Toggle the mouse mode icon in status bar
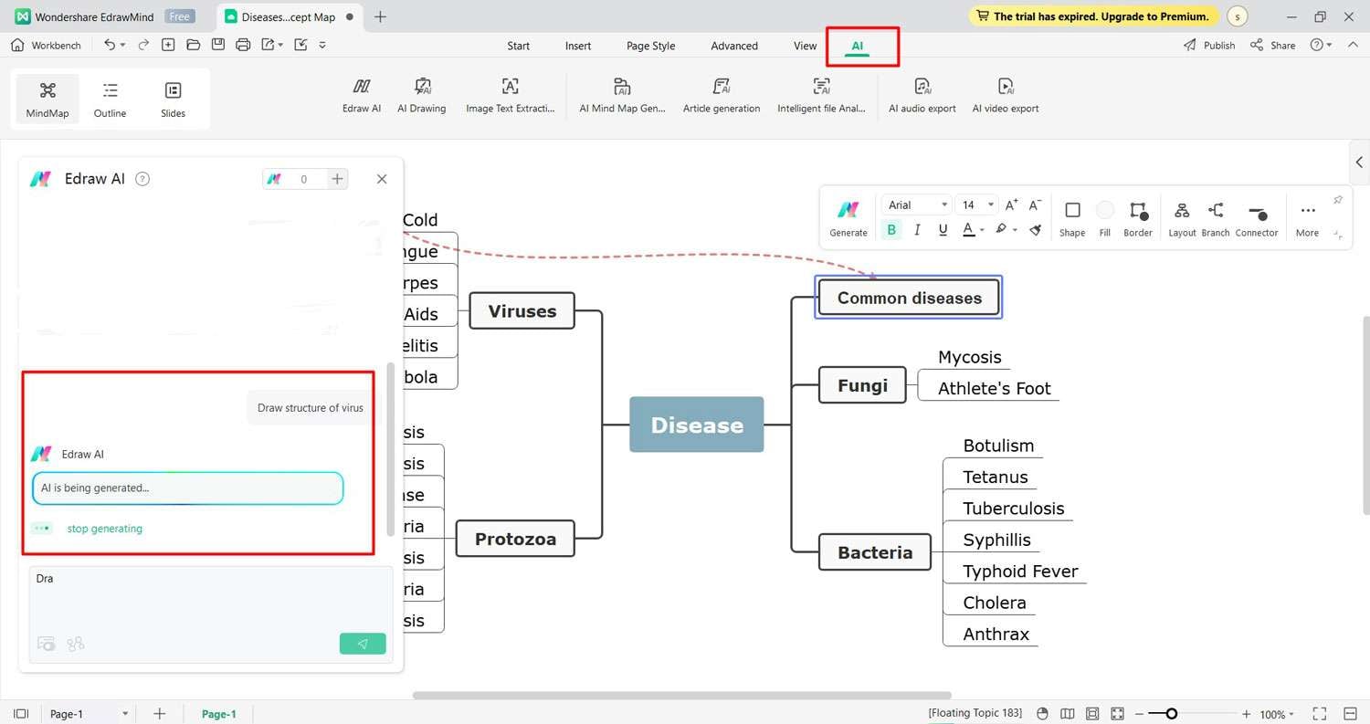 click(x=1043, y=714)
